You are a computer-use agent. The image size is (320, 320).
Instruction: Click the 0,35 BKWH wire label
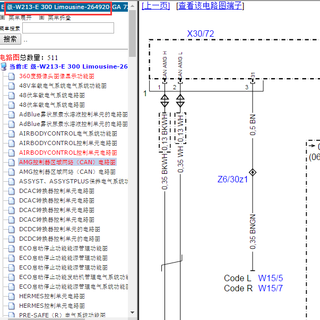point(165,172)
